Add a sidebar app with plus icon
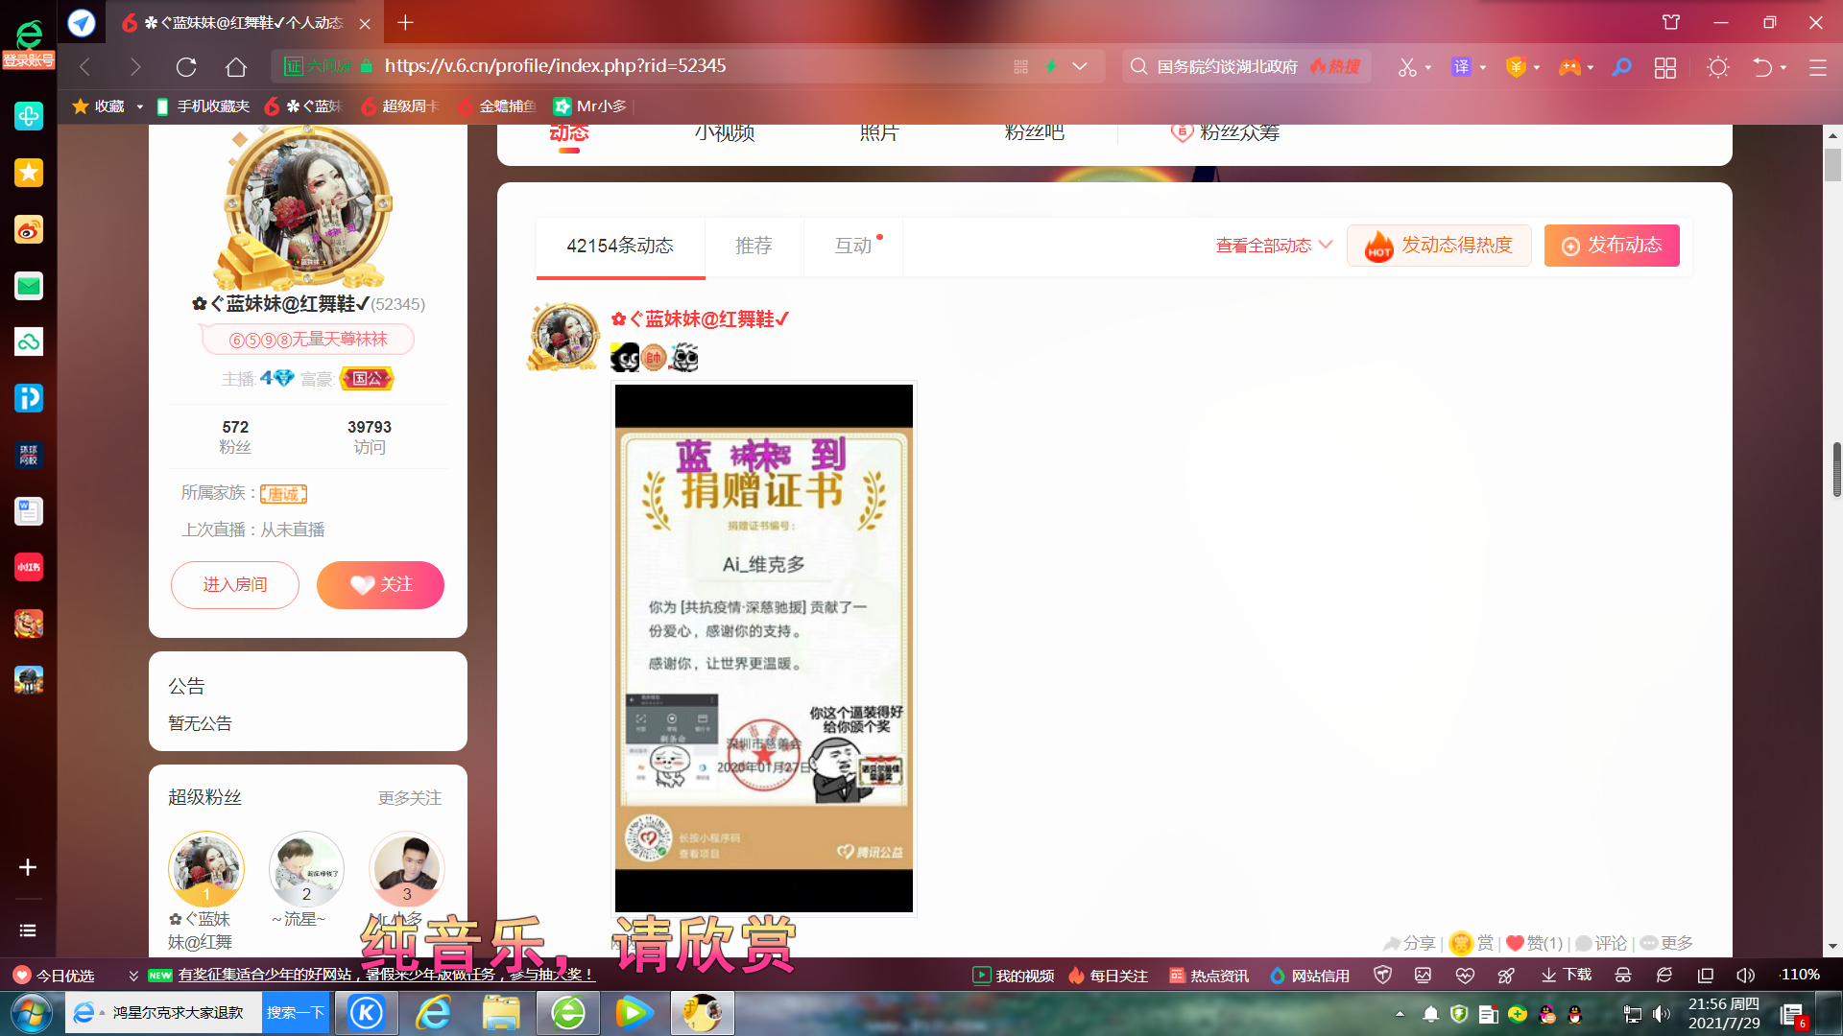 tap(28, 867)
